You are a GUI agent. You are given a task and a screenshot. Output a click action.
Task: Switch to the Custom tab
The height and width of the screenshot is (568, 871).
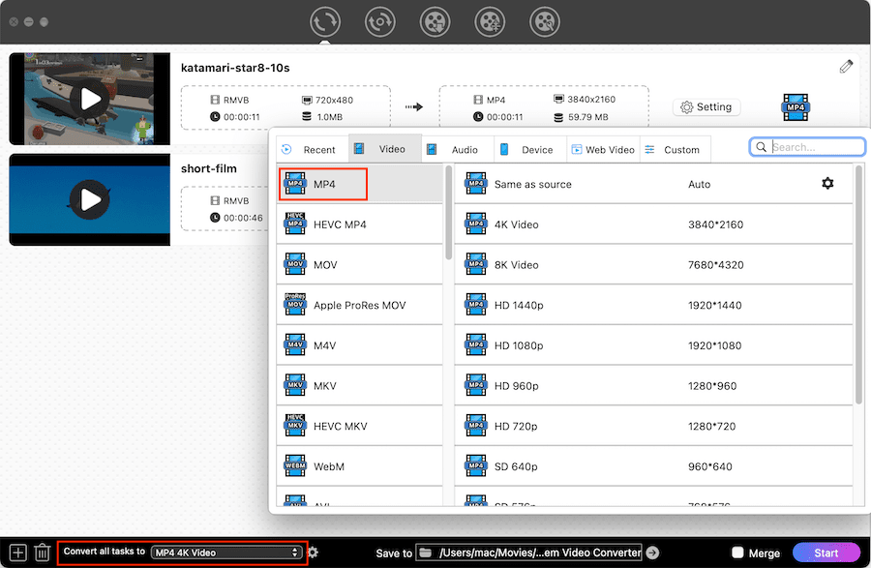(x=675, y=149)
